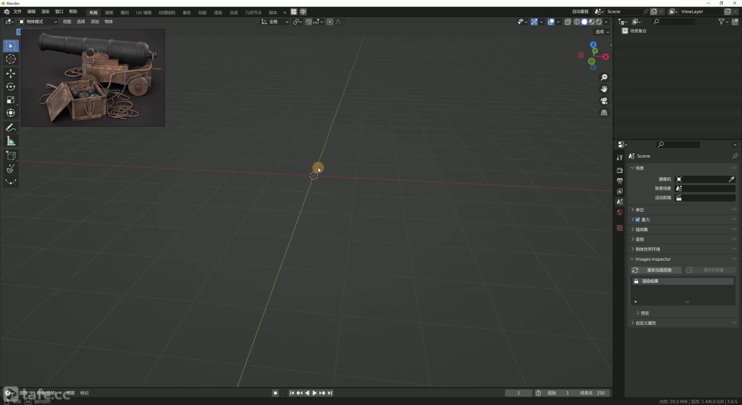The height and width of the screenshot is (405, 742).
Task: Switch to the Geometry Nodes workspace tab
Action: point(253,12)
